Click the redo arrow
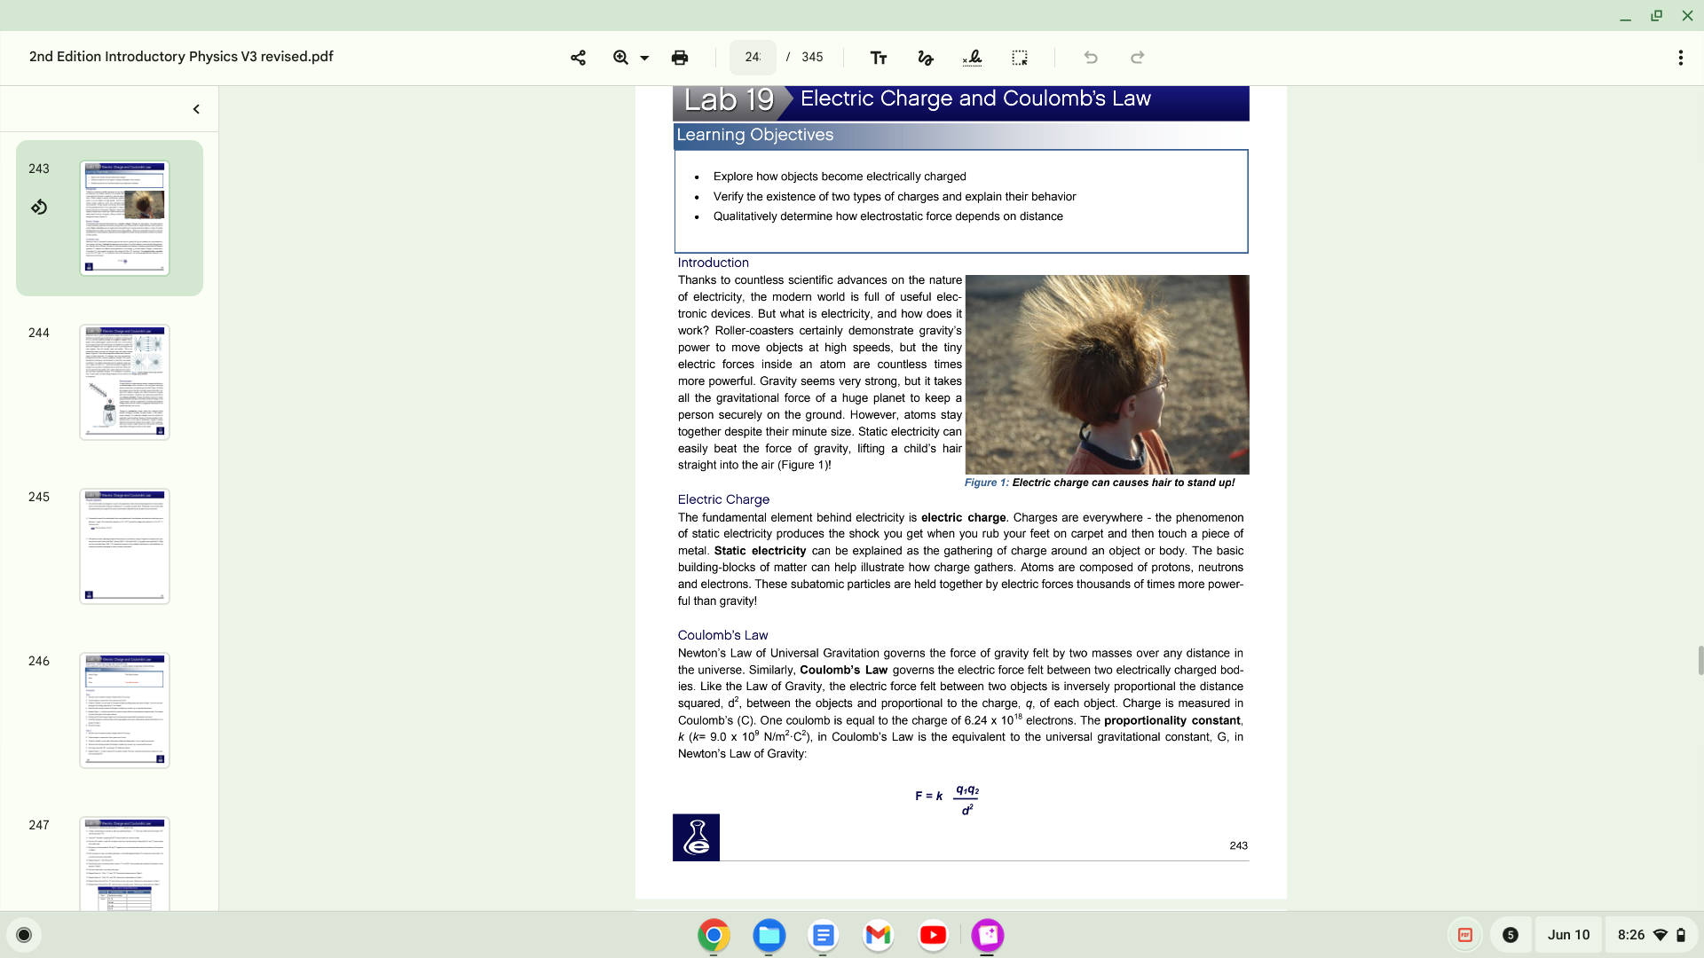The image size is (1704, 958). (1137, 58)
